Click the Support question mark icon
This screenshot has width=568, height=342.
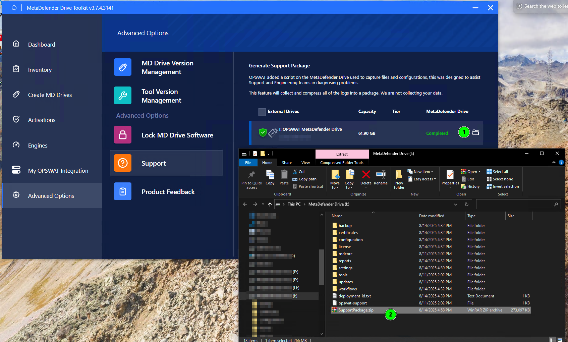(123, 163)
